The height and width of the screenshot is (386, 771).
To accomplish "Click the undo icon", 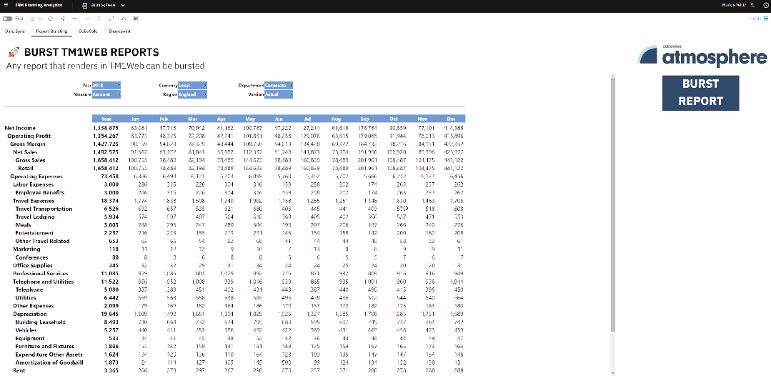I will click(x=75, y=19).
